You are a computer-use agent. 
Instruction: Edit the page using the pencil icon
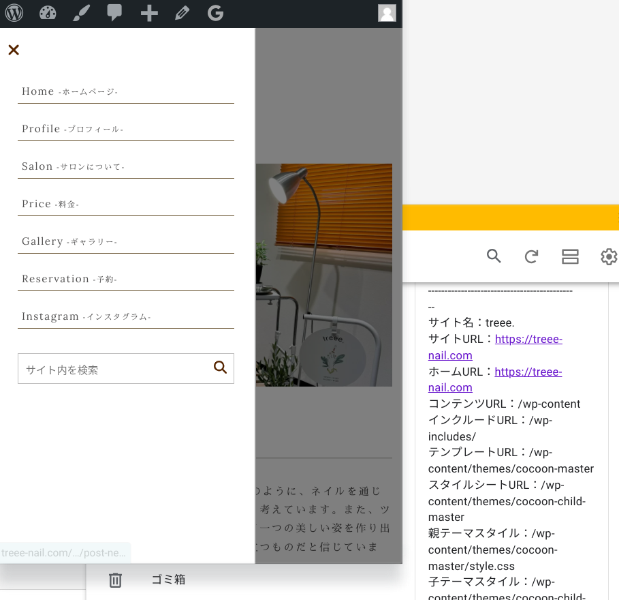tap(181, 12)
